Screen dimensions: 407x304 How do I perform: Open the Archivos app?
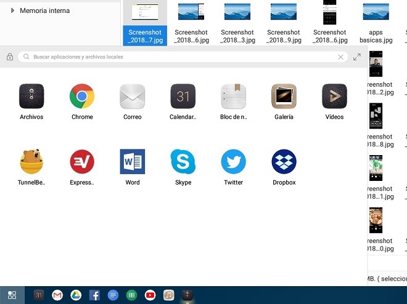[x=31, y=97]
